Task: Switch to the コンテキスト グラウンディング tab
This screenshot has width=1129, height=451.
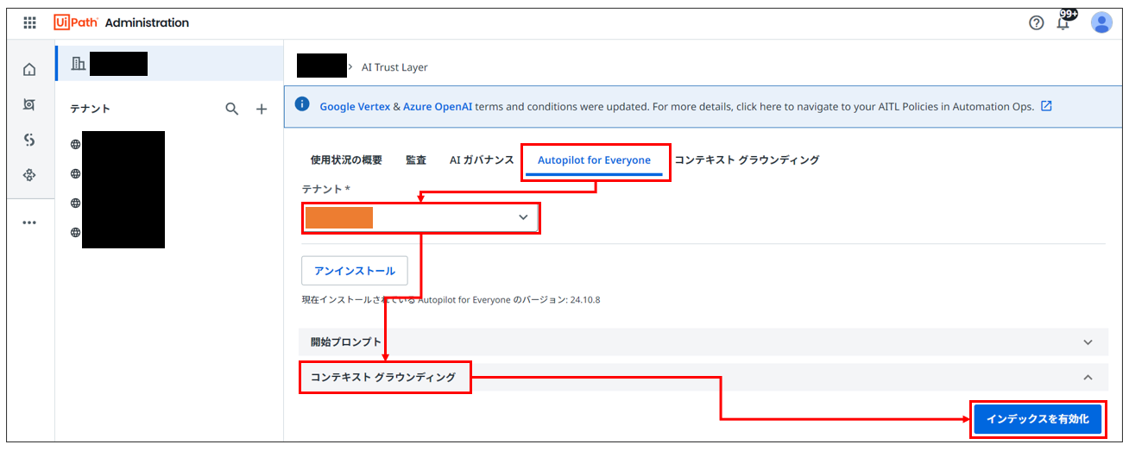Action: point(747,160)
